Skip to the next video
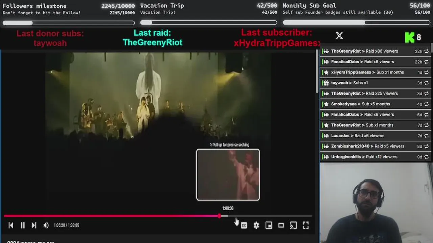433x243 pixels. coord(34,225)
